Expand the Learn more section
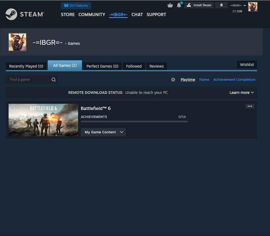This screenshot has width=270, height=236. [x=242, y=93]
